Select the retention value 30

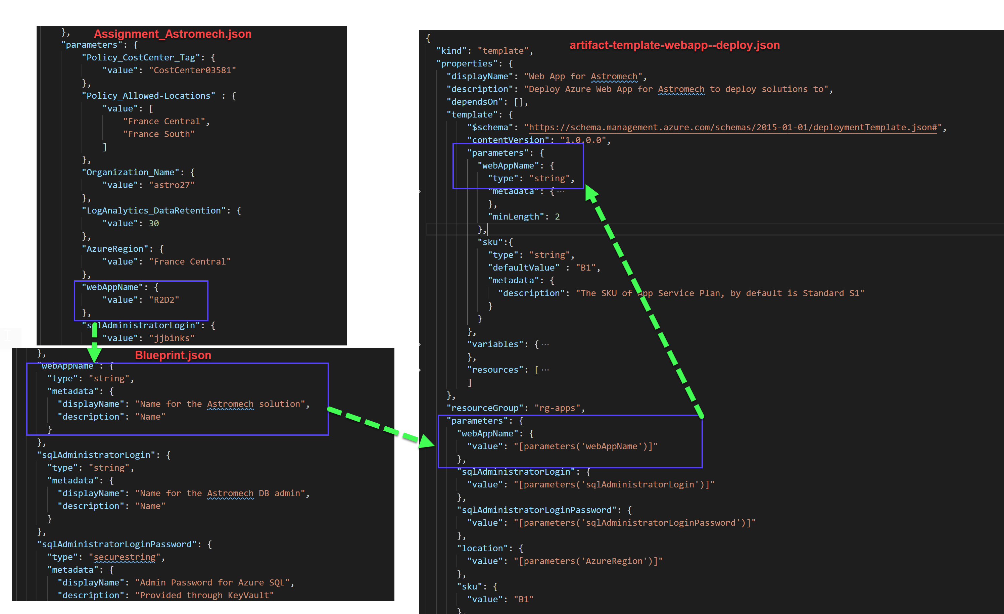[154, 223]
